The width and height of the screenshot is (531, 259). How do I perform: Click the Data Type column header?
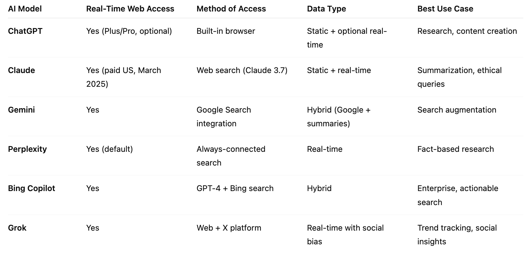[x=326, y=9]
